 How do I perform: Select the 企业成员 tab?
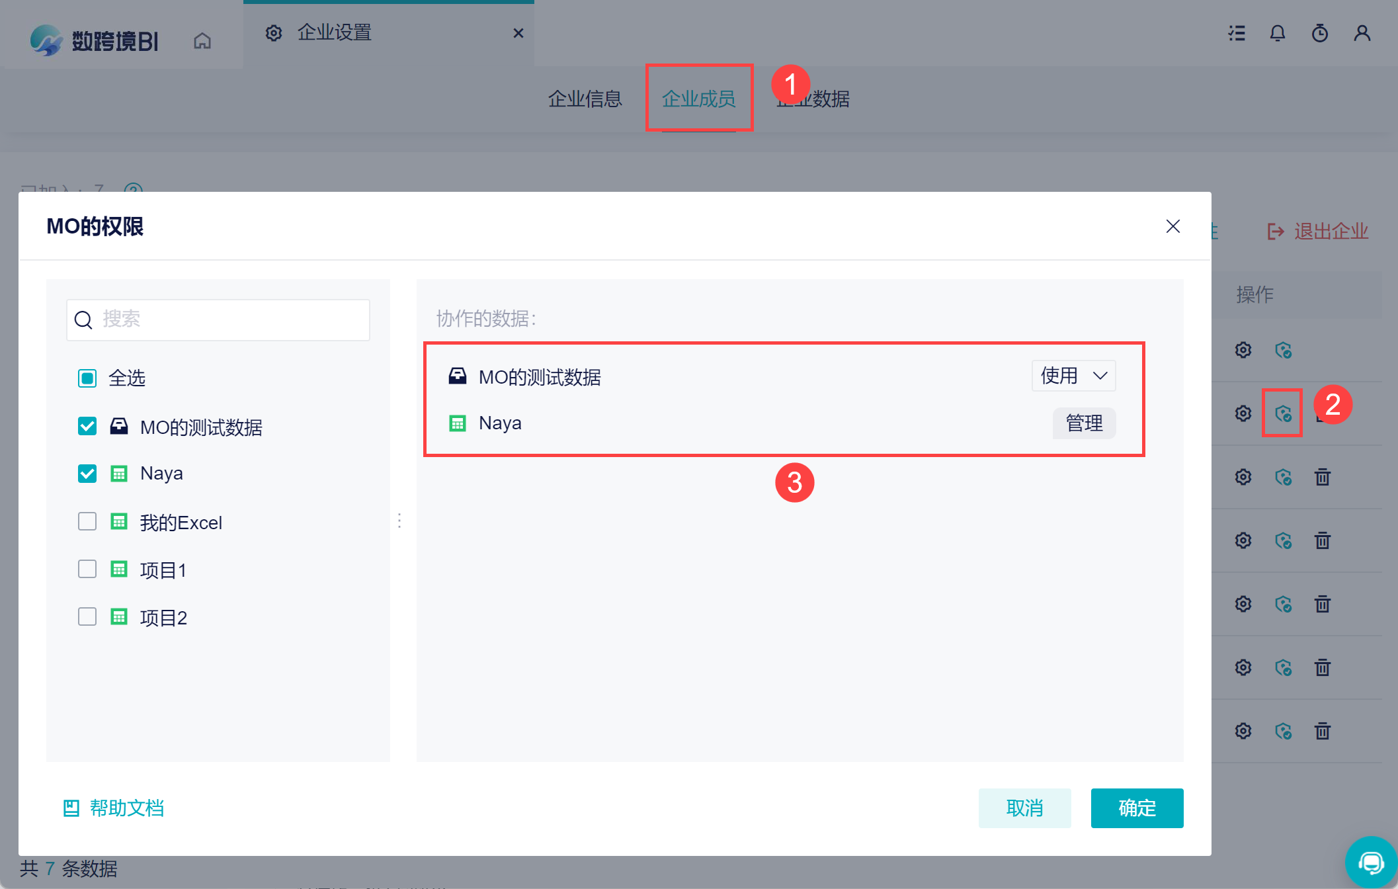pos(699,99)
